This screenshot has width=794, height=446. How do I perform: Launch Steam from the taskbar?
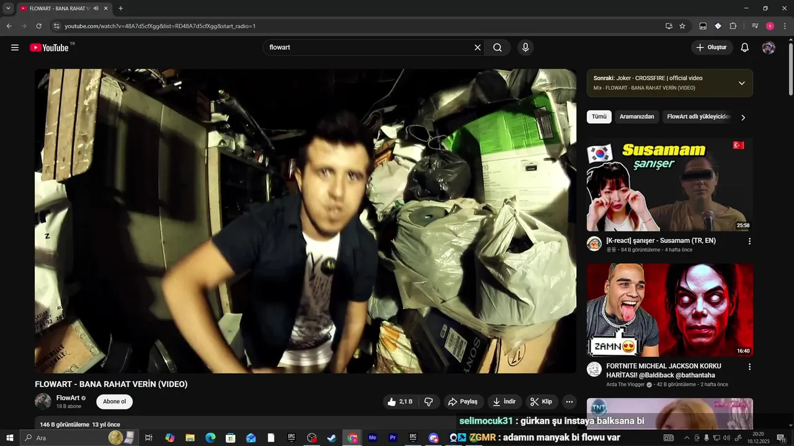332,438
